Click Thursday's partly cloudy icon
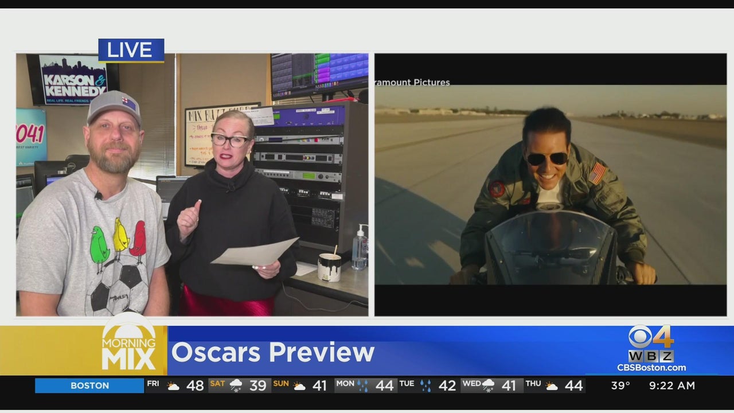This screenshot has height=413, width=734. (551, 385)
